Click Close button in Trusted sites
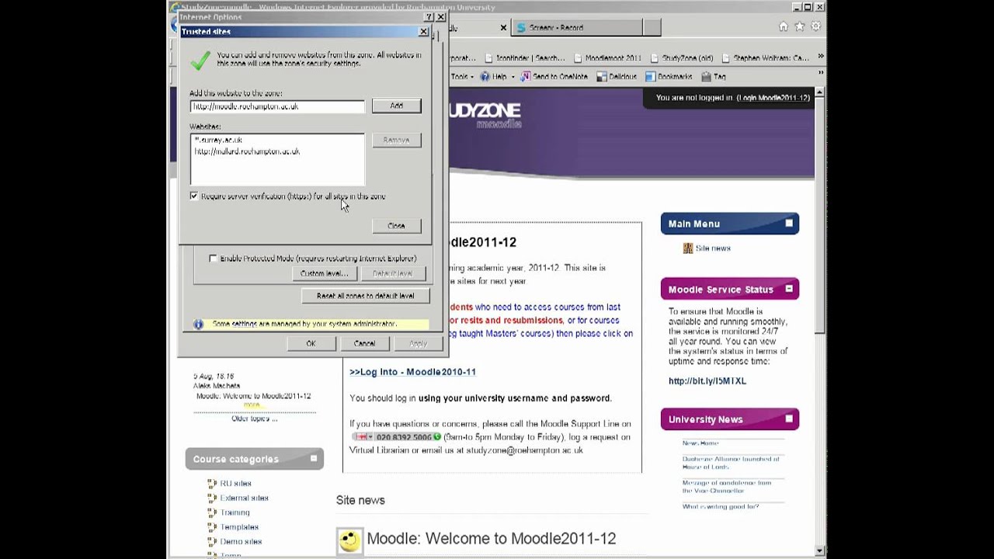The image size is (994, 559). coord(396,226)
